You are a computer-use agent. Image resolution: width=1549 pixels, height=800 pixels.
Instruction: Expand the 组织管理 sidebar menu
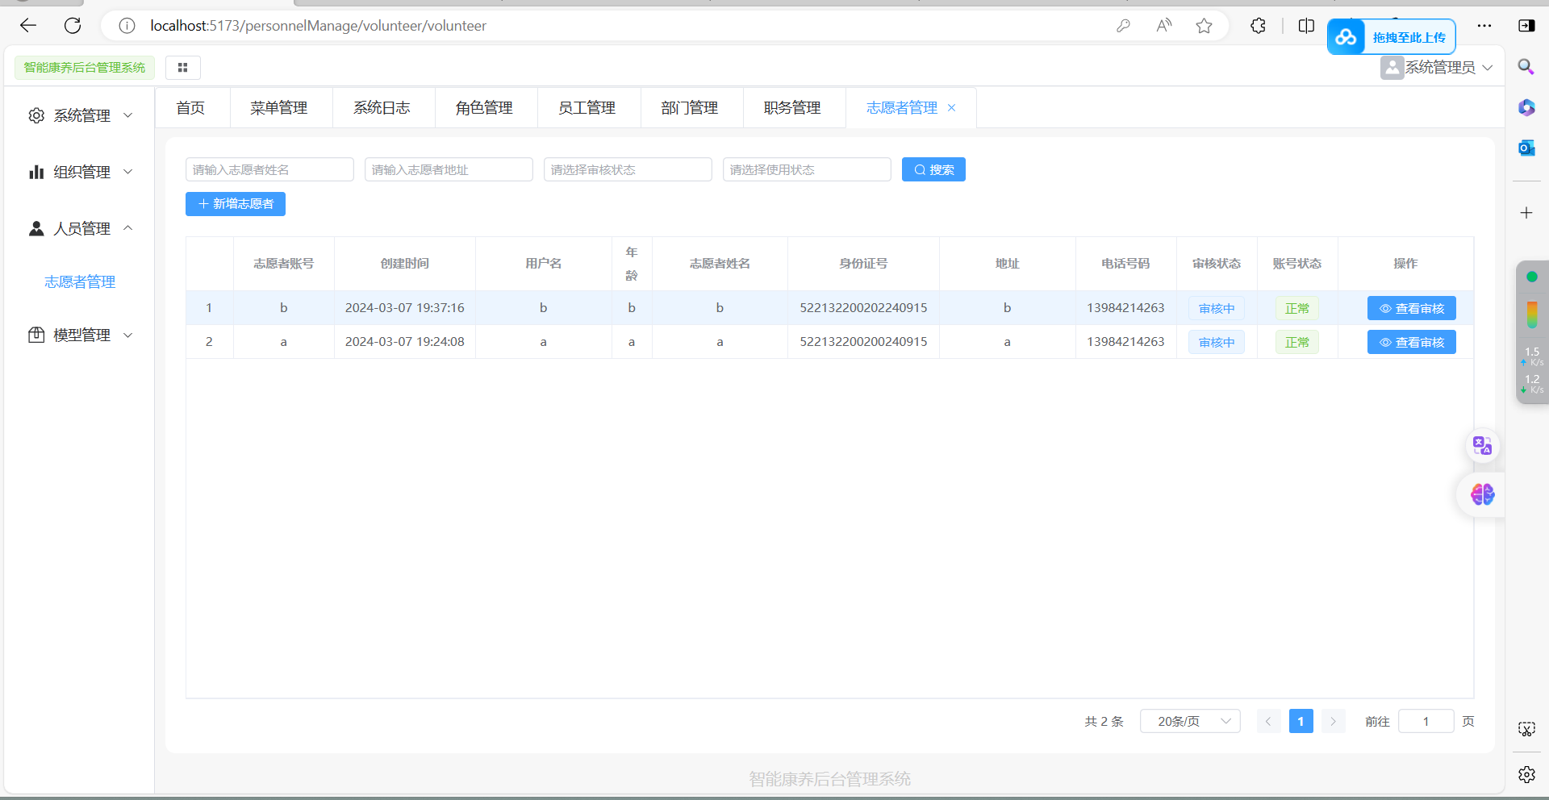[x=81, y=172]
